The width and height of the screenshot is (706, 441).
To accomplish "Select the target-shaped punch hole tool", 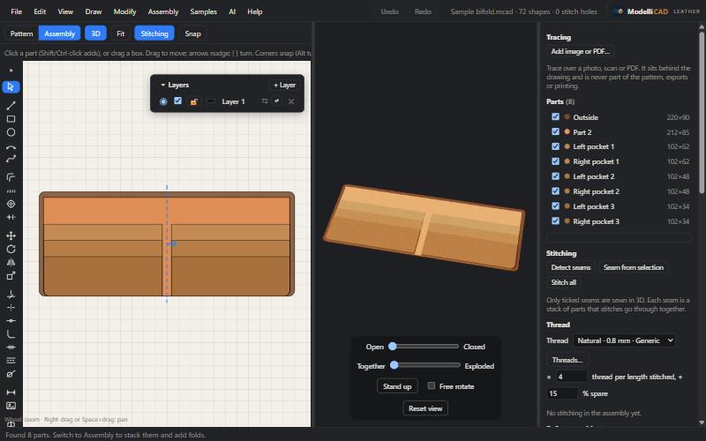I will 11,204.
